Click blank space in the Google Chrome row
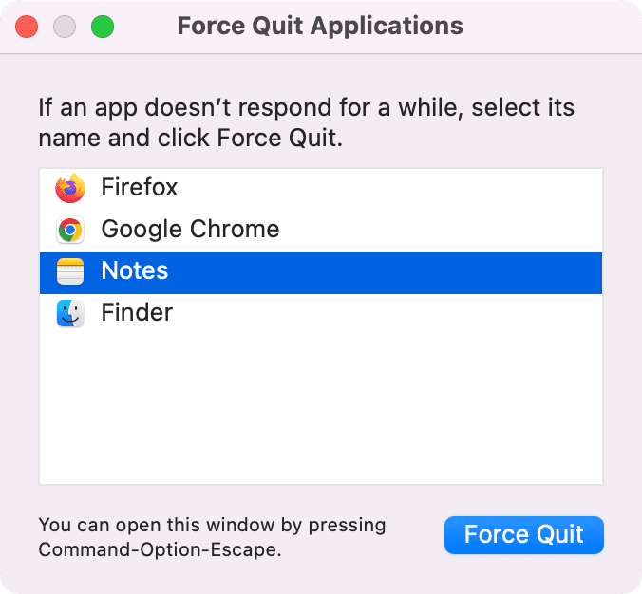The image size is (642, 594). pos(440,230)
